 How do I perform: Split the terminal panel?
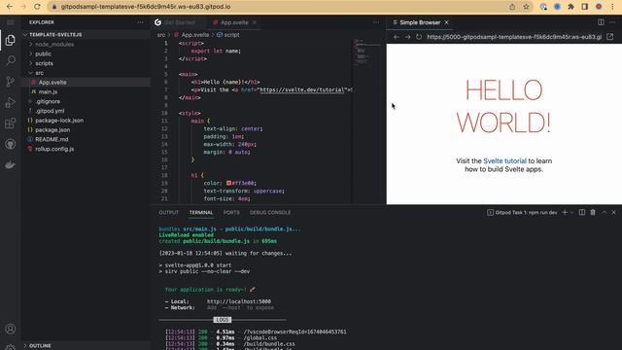click(x=582, y=213)
